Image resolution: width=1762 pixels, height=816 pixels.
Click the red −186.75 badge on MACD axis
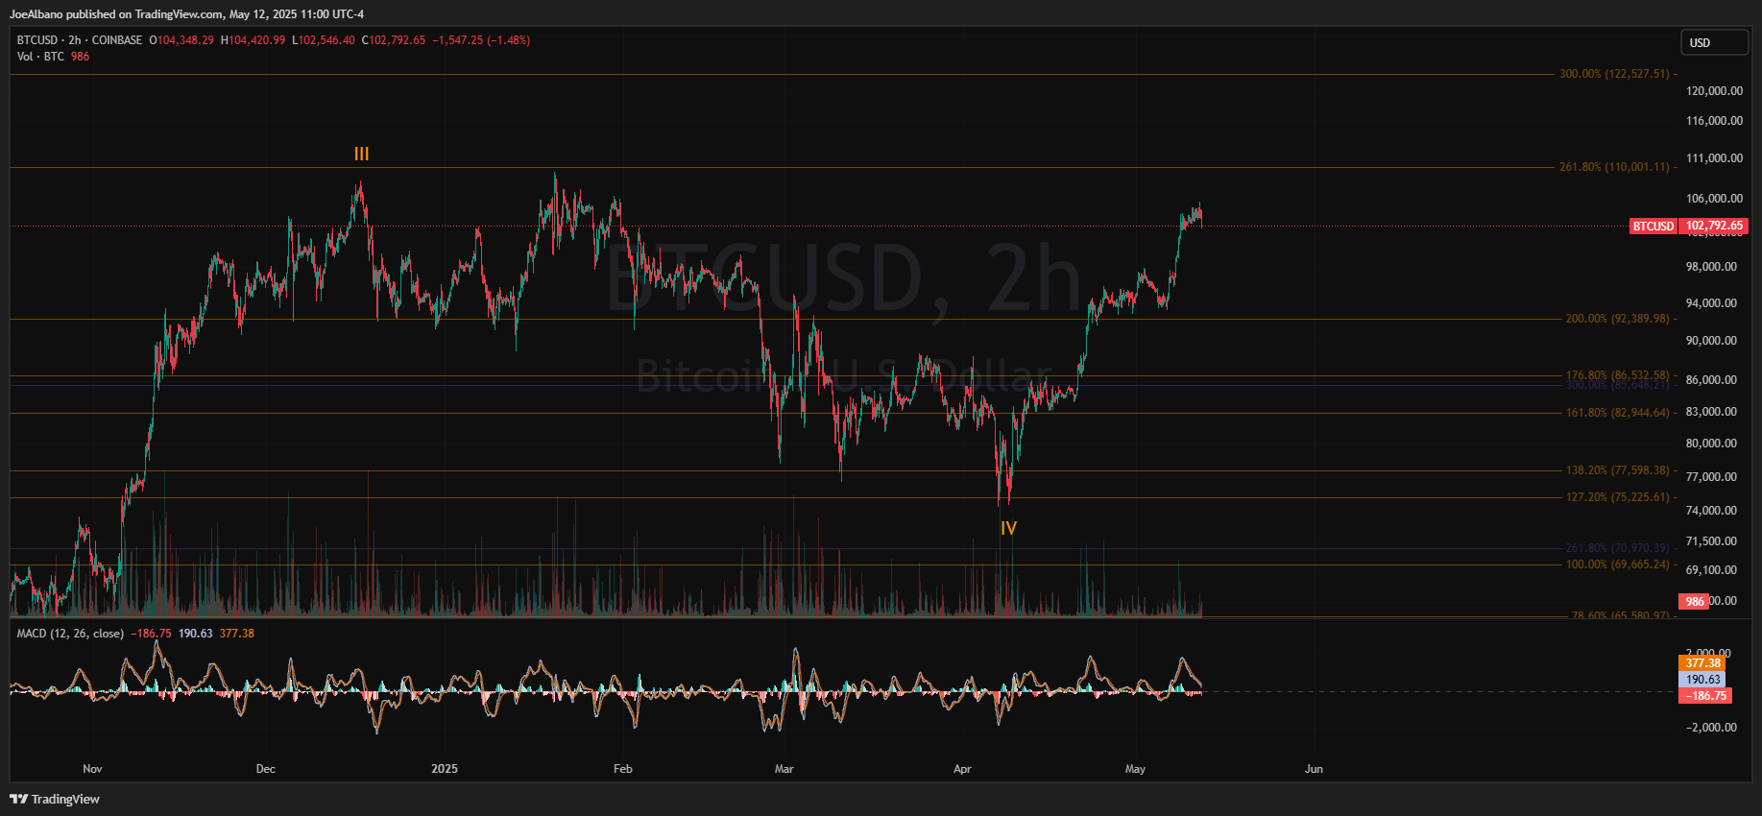(x=1705, y=696)
